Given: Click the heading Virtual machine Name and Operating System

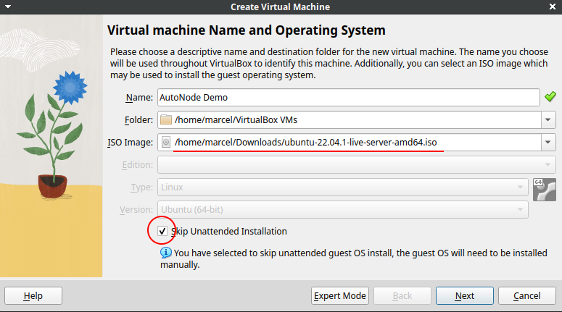Looking at the screenshot, I should click(x=247, y=30).
